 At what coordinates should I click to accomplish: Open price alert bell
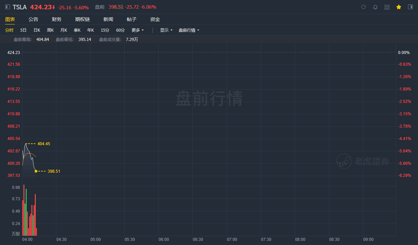[x=375, y=7]
